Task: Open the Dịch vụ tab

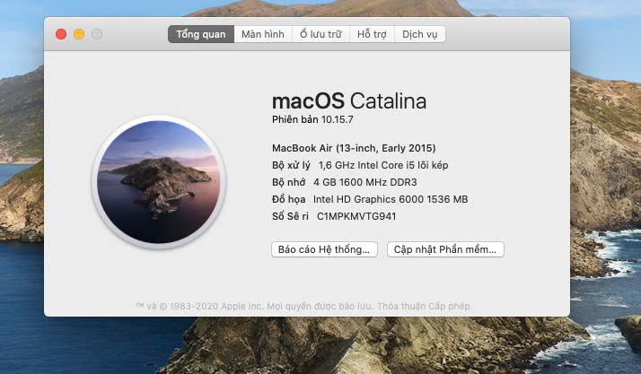Action: pos(420,34)
